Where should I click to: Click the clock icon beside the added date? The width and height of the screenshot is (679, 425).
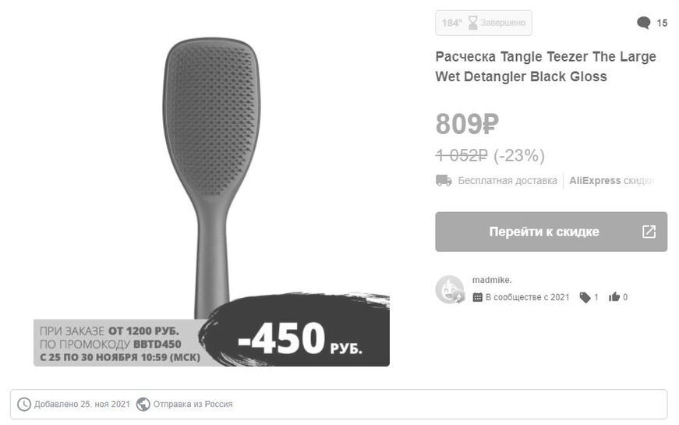[x=24, y=404]
